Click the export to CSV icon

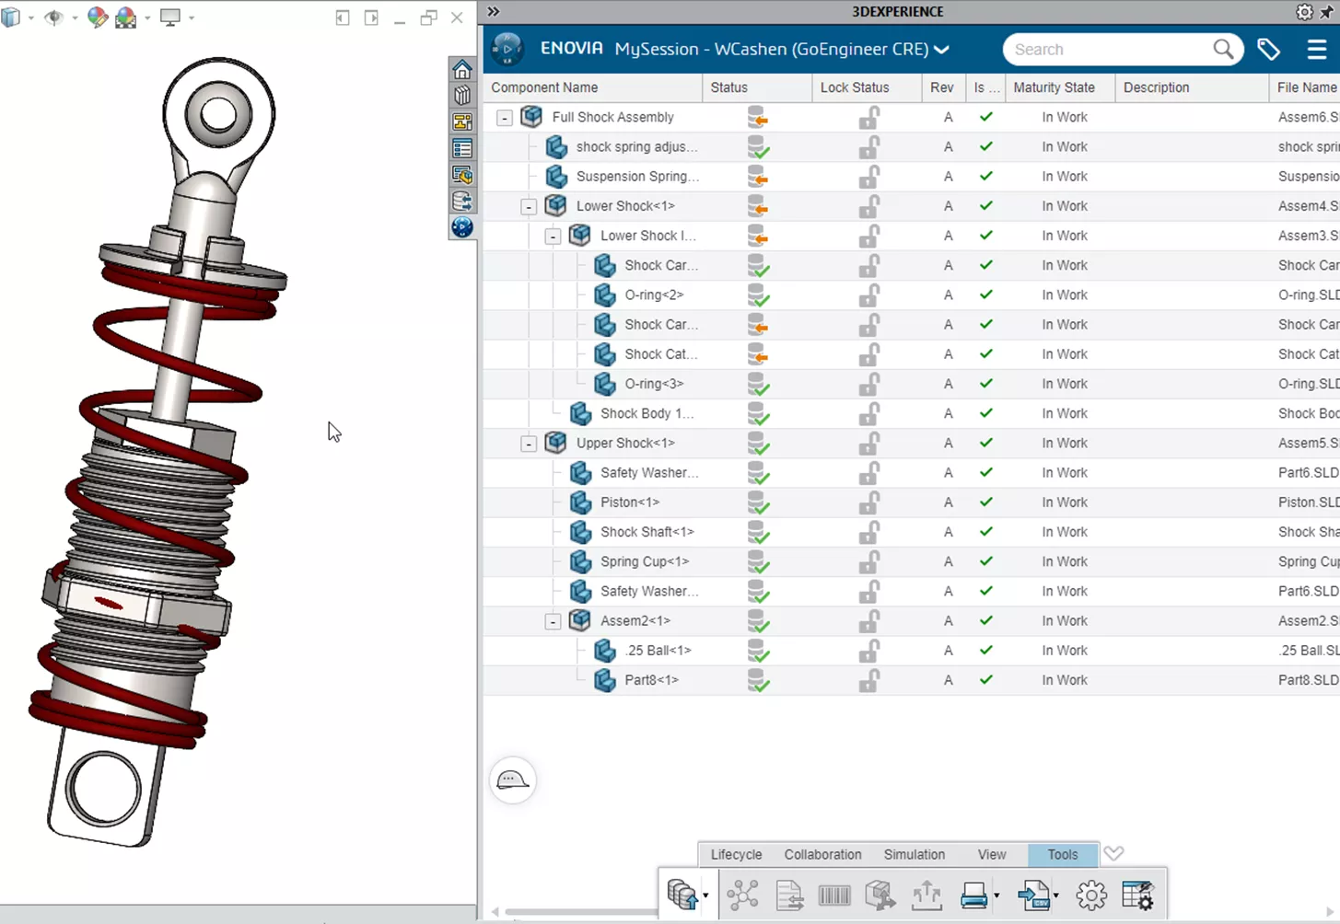click(x=1034, y=895)
